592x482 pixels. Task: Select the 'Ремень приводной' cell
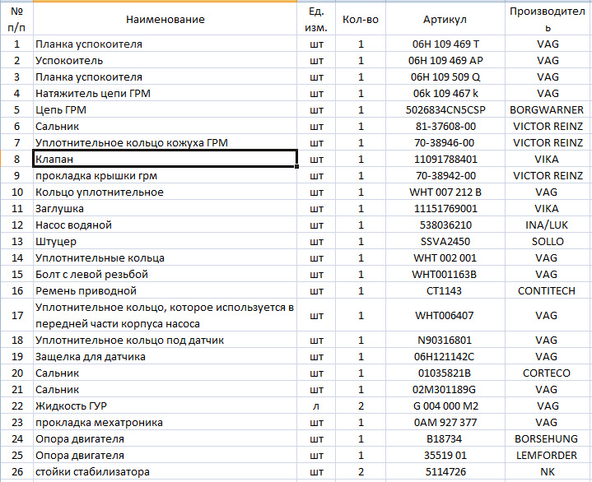pyautogui.click(x=165, y=291)
